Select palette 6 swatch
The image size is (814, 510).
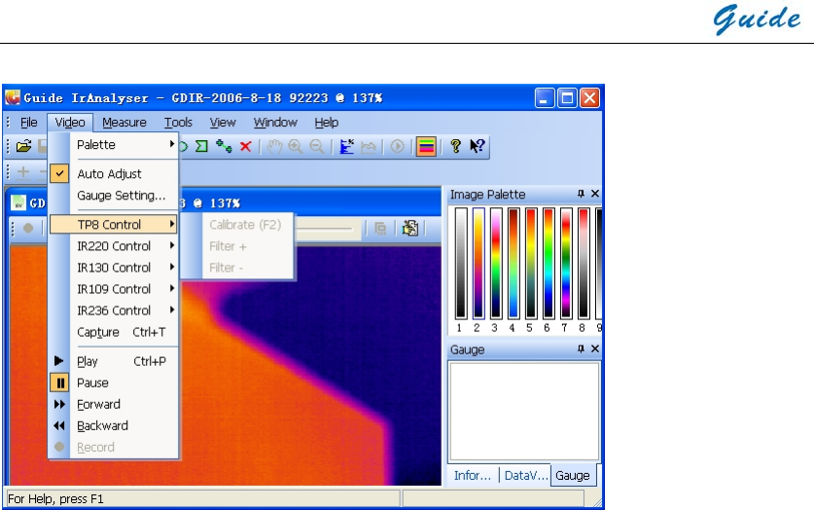pos(549,264)
